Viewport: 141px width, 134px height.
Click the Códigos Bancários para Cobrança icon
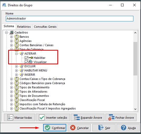[x=17, y=83]
